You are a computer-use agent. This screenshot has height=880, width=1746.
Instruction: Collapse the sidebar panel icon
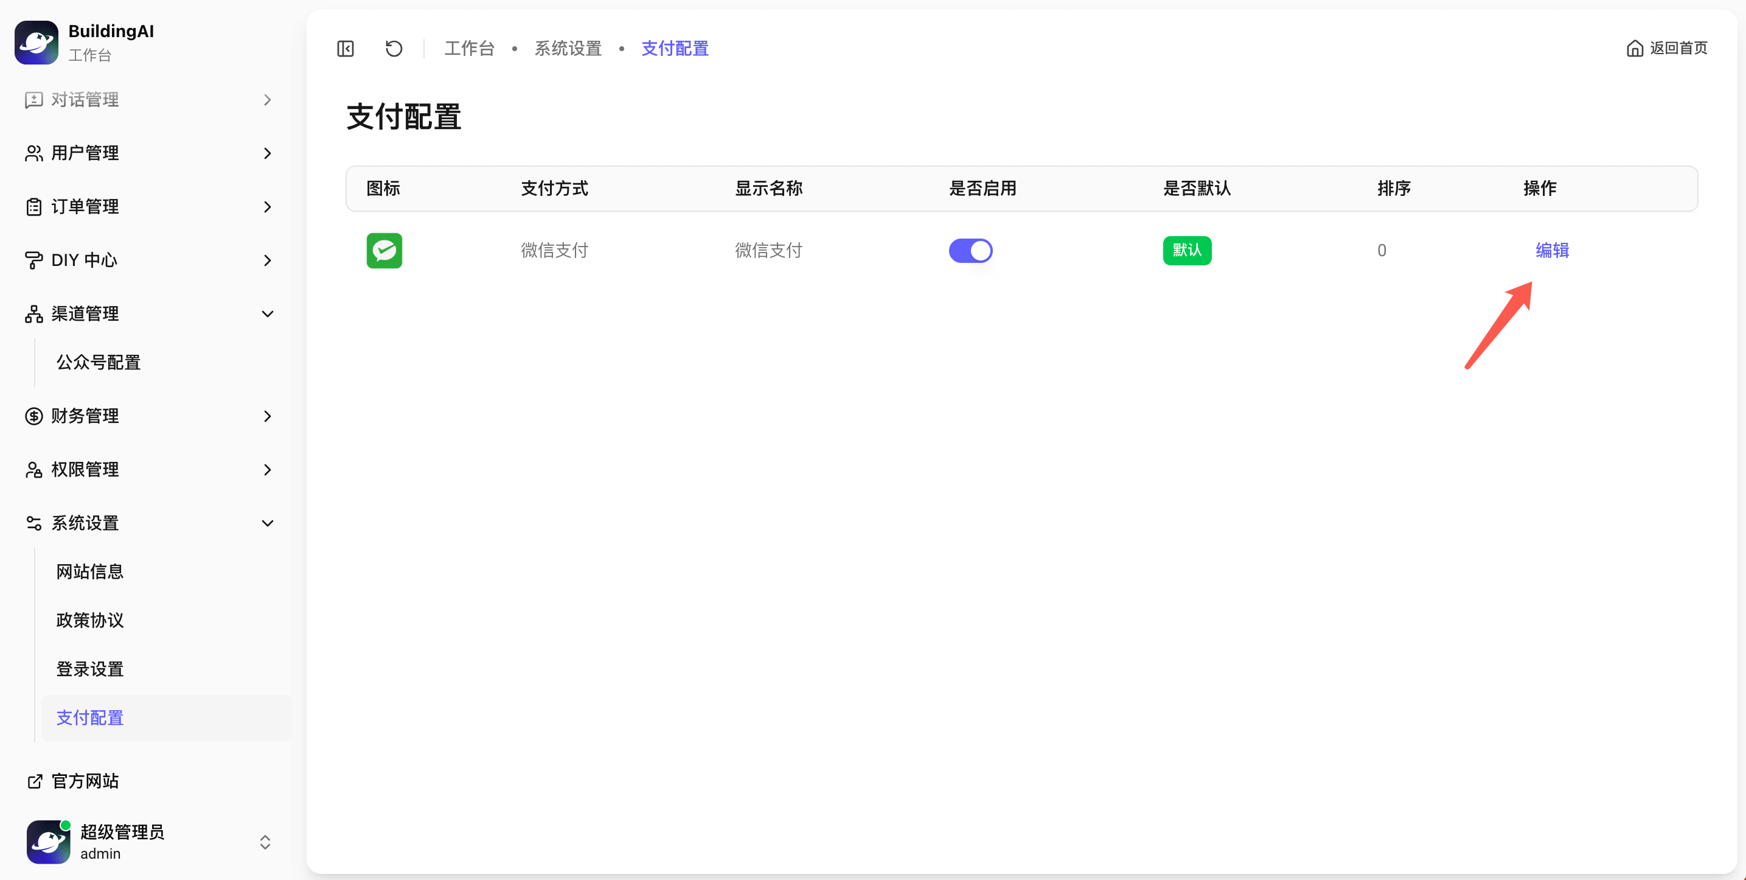[346, 49]
